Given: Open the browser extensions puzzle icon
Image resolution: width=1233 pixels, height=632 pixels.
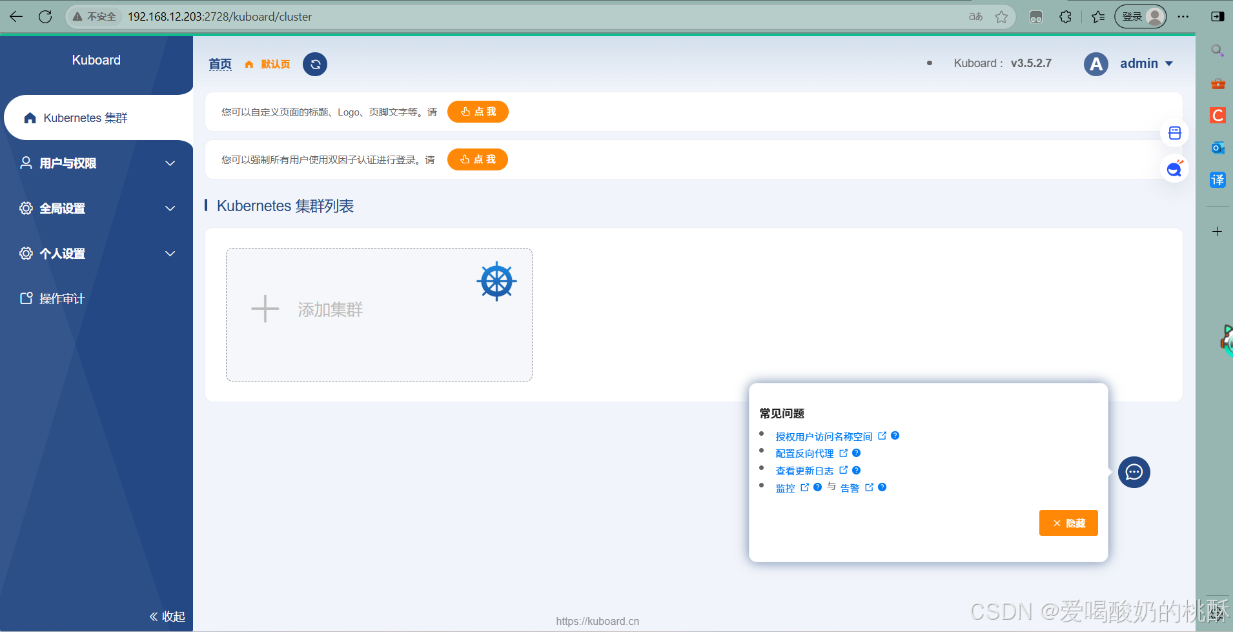Looking at the screenshot, I should click(1066, 17).
